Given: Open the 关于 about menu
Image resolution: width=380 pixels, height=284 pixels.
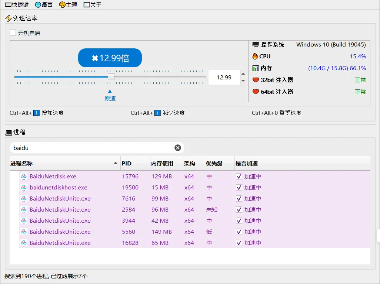Looking at the screenshot, I should point(92,4).
